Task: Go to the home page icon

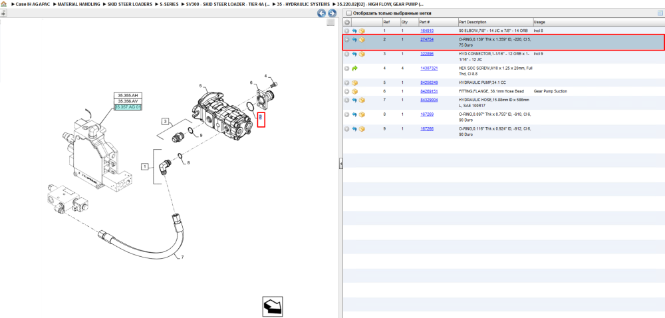Action: pyautogui.click(x=4, y=4)
